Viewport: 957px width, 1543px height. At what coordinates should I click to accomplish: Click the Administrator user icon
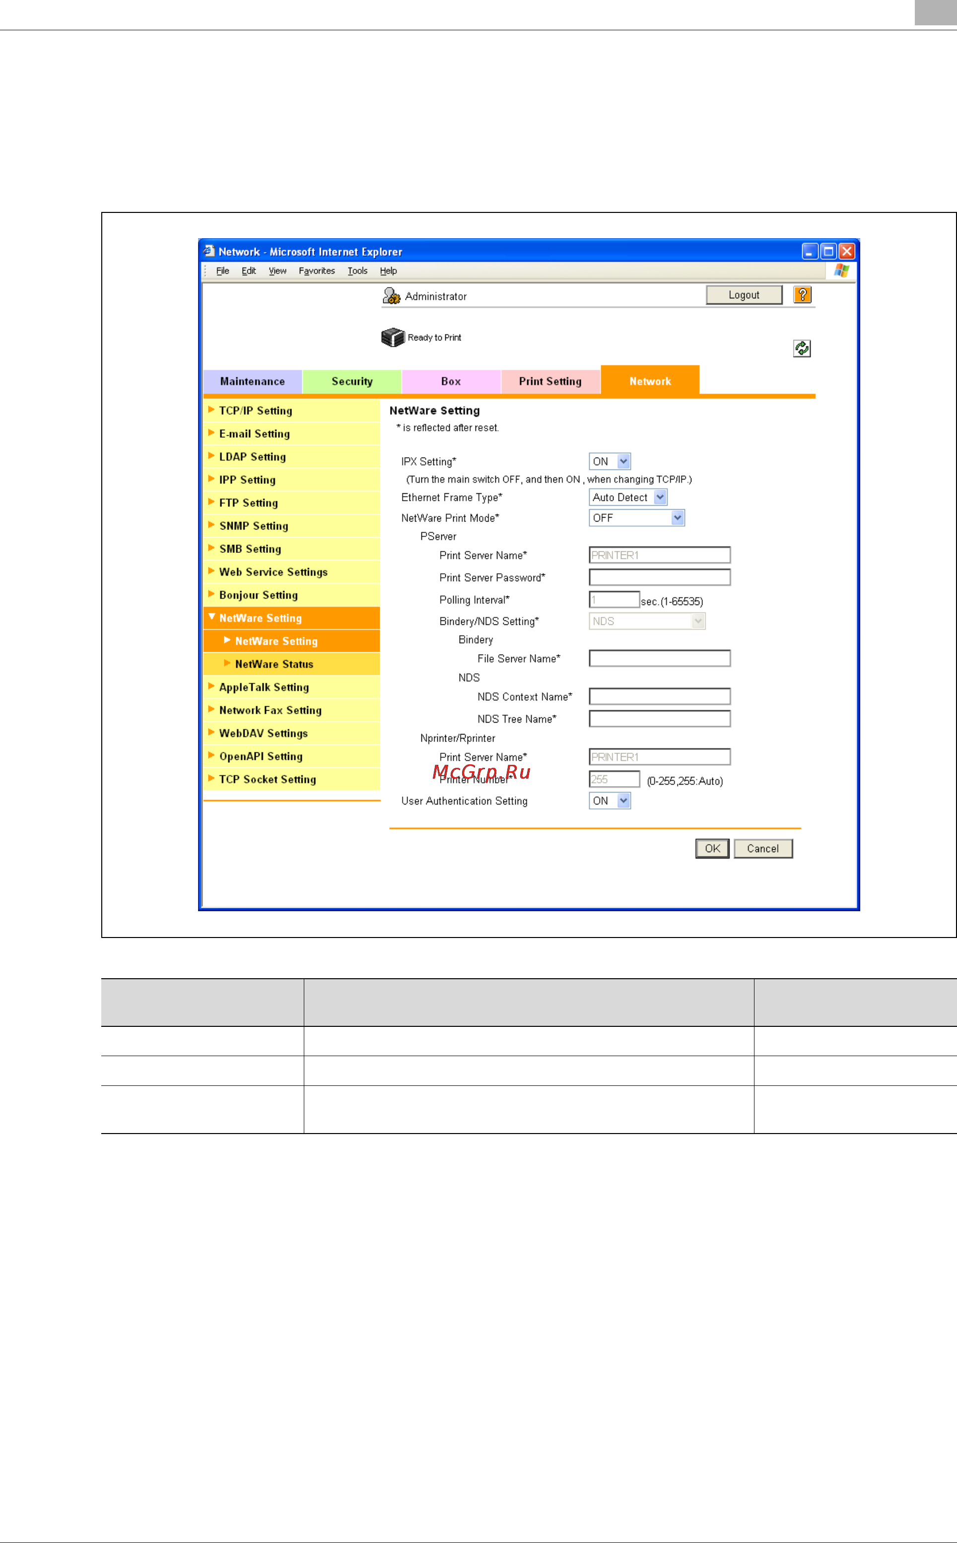click(x=391, y=296)
